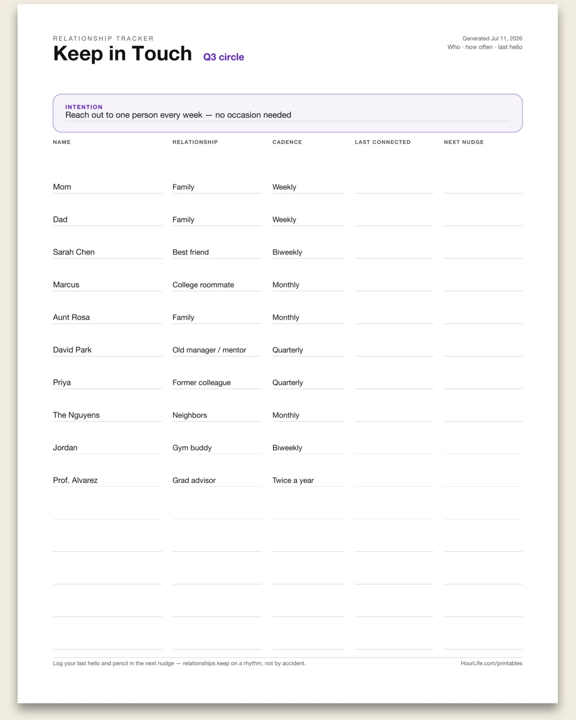Click Sarah Chen's 'Biweekly' cadence

point(287,252)
